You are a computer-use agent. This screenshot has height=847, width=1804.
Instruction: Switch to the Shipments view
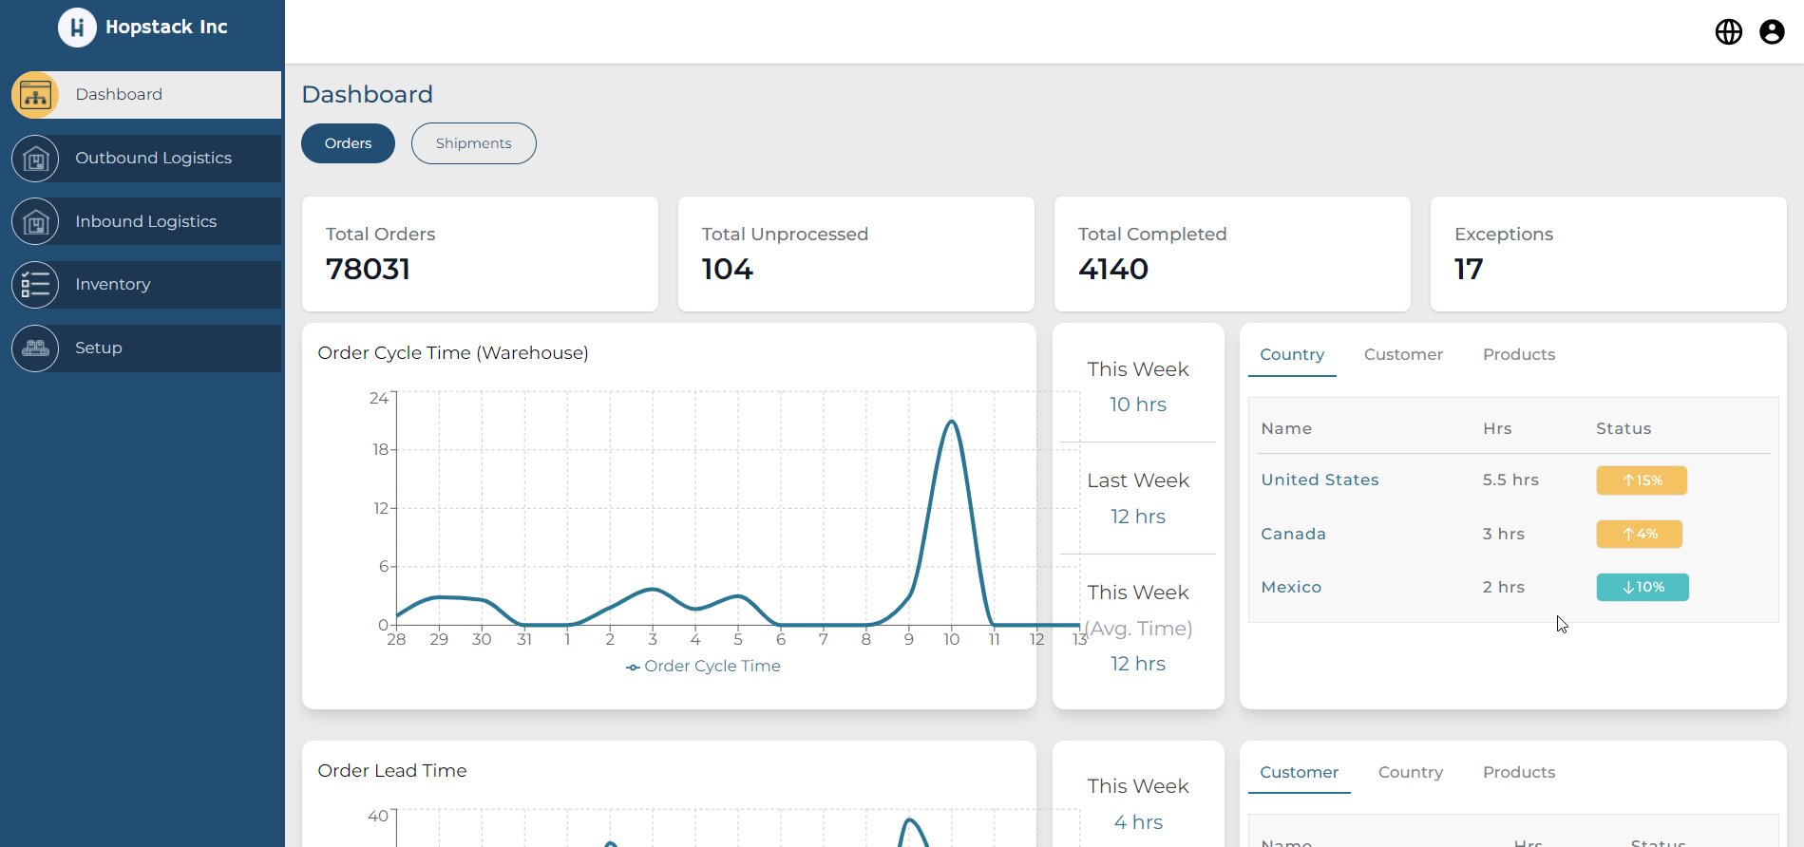473,143
